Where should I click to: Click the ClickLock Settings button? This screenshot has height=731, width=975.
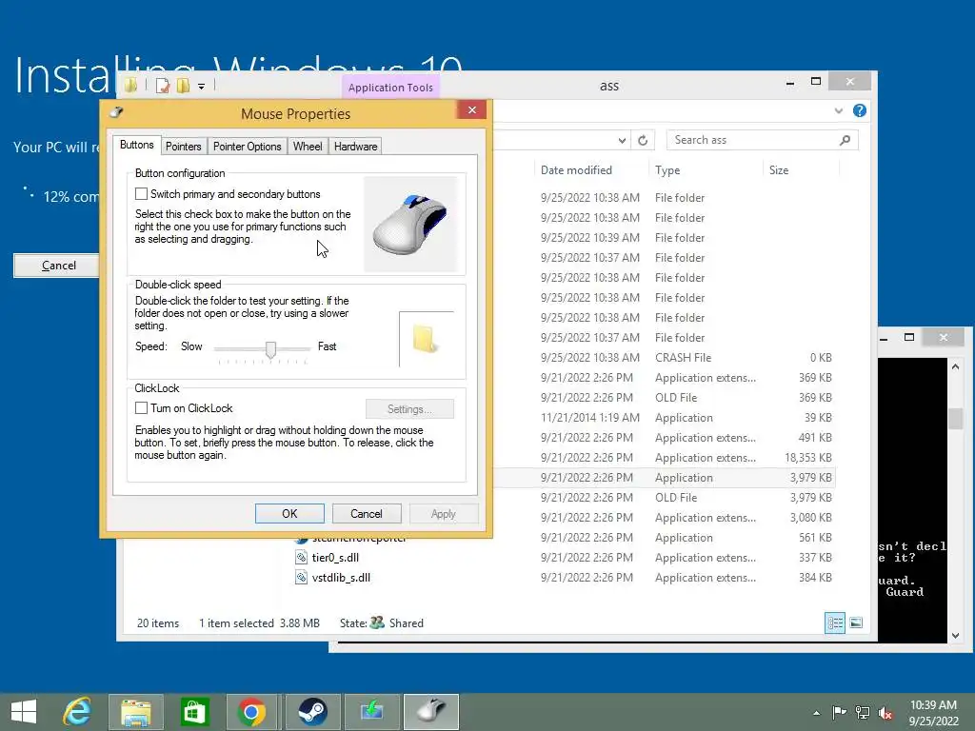coord(409,409)
